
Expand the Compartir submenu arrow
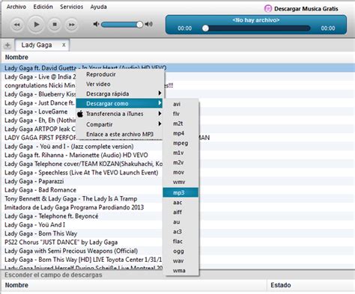pos(160,124)
